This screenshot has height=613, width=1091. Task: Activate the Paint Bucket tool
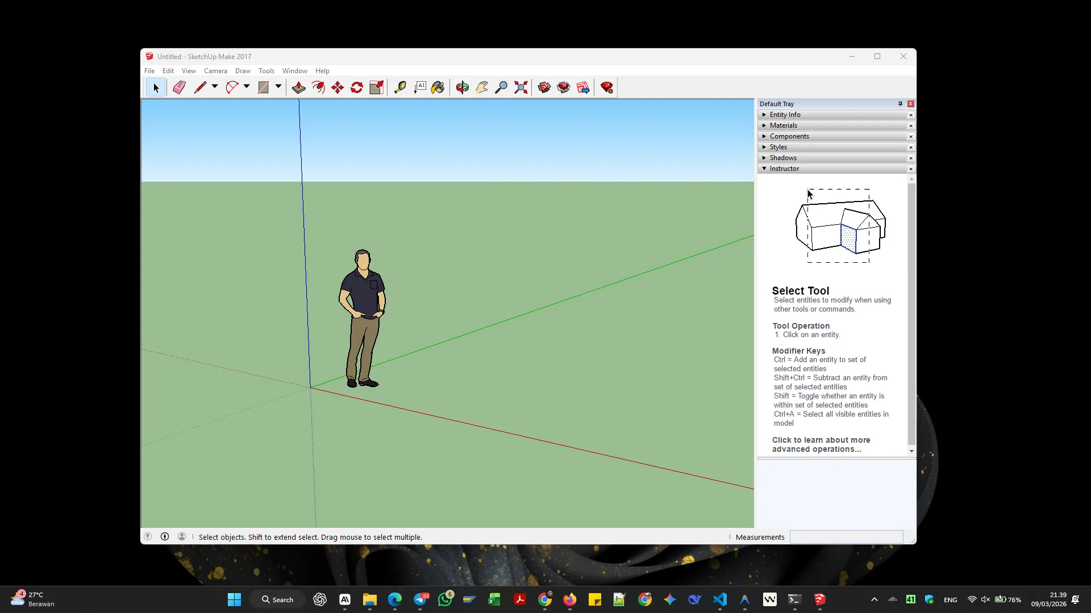(437, 87)
